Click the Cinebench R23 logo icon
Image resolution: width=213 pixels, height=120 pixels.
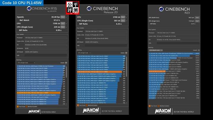point(161,9)
